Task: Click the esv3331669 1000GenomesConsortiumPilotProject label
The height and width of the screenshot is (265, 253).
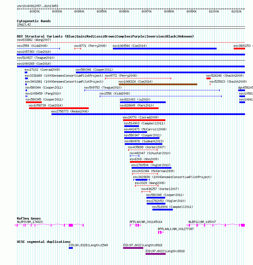Action: click(x=64, y=76)
